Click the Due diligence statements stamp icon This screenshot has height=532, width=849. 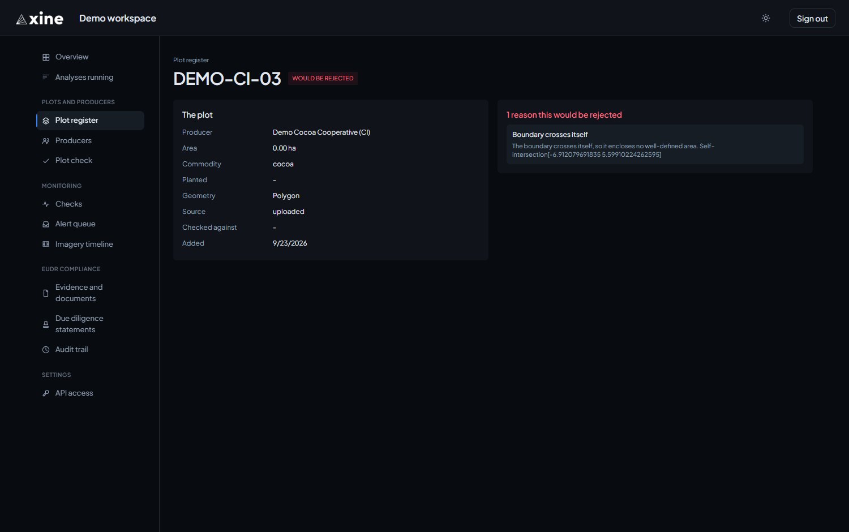coord(46,324)
